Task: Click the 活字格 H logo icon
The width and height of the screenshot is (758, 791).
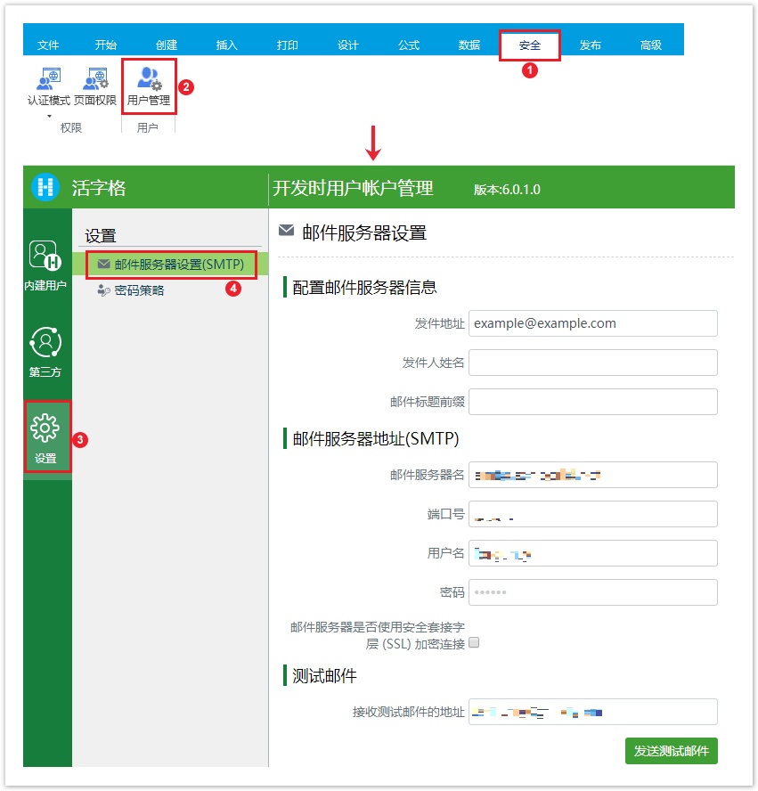Action: point(45,187)
